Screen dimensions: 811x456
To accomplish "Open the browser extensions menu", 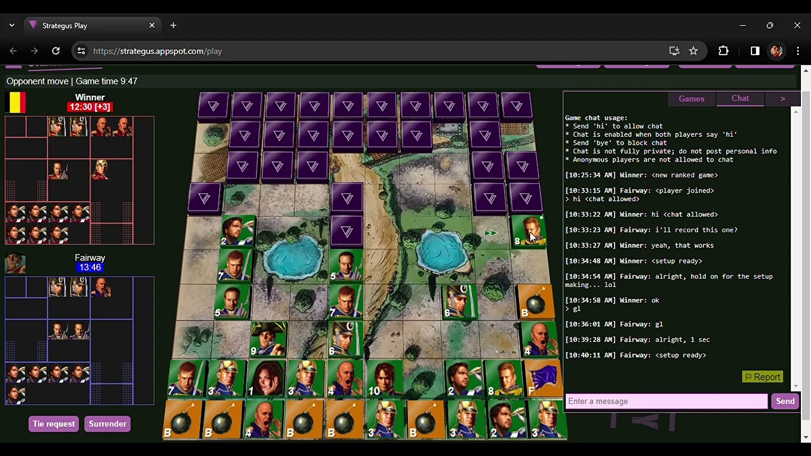I will point(723,51).
